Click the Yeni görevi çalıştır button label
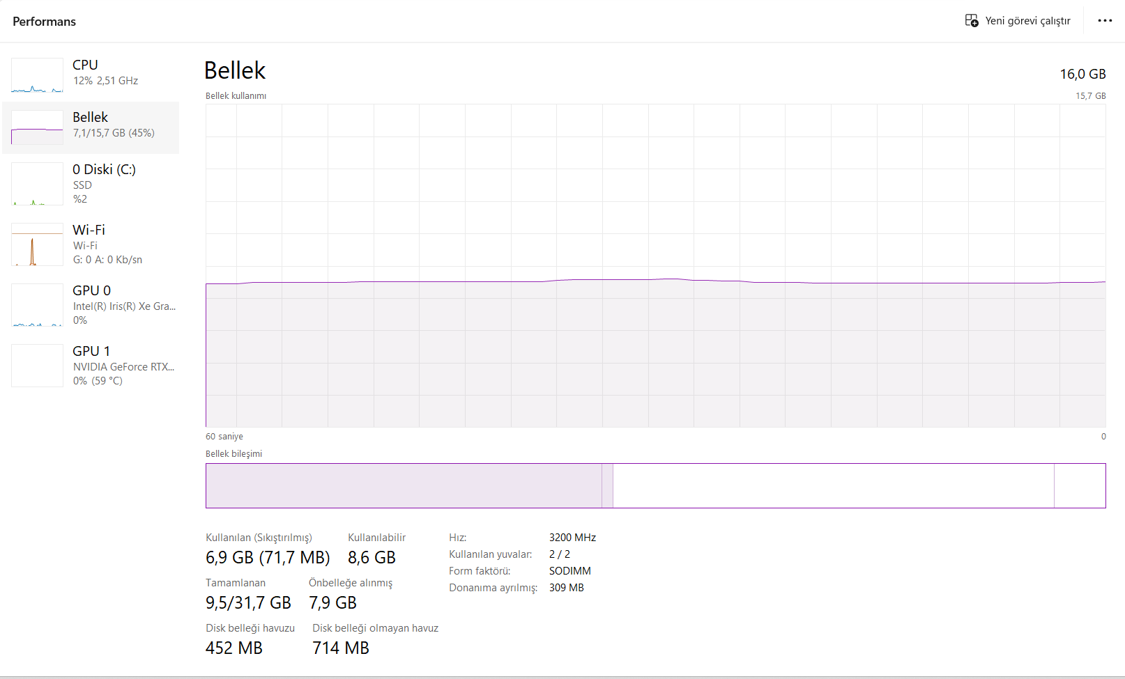This screenshot has width=1125, height=679. [1027, 21]
